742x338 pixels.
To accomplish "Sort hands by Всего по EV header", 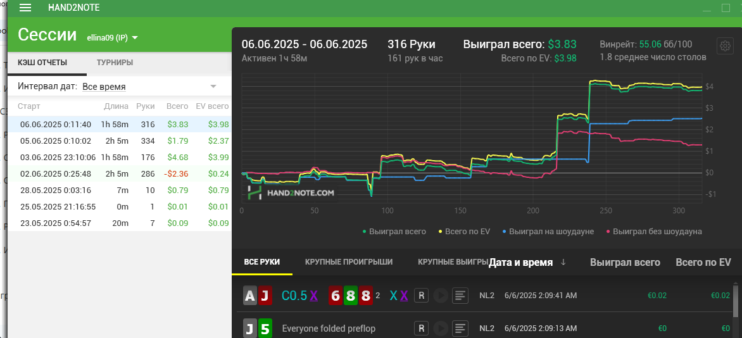I will (703, 262).
